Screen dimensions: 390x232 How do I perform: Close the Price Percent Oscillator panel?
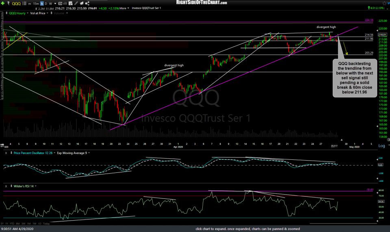pyautogui.click(x=6, y=153)
